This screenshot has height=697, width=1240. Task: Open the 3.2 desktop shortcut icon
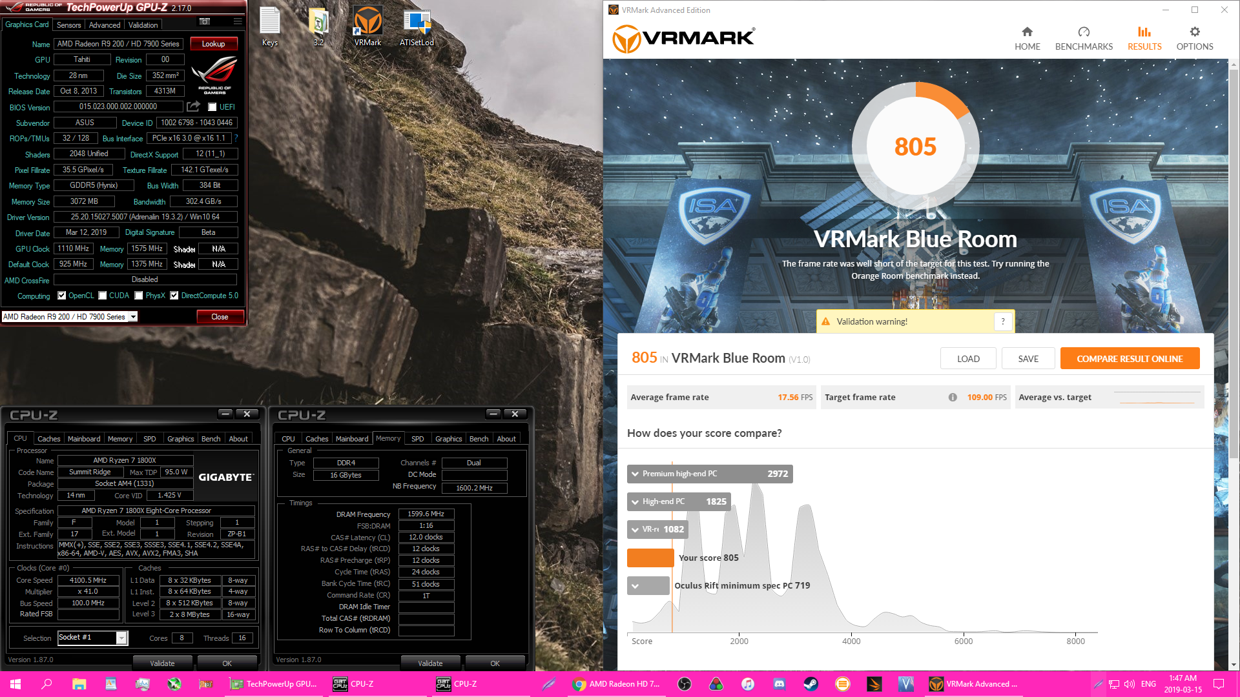(x=318, y=26)
